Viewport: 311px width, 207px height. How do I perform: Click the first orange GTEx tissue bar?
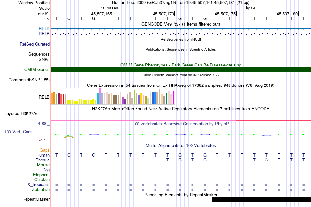pos(52,99)
